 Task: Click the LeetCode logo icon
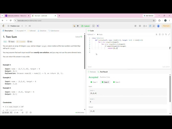(x=3, y=26)
